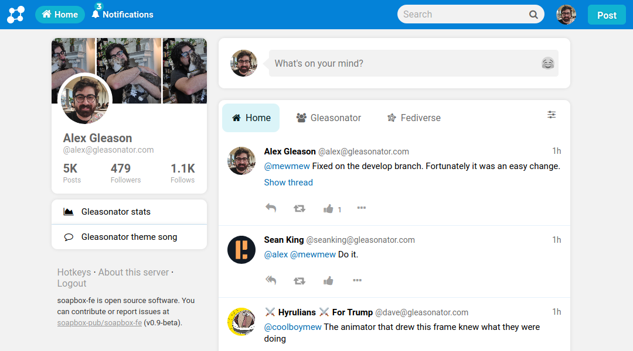Screen dimensions: 633x351
Task: Click the 1h timestamp on Alex's post
Action: [557, 151]
